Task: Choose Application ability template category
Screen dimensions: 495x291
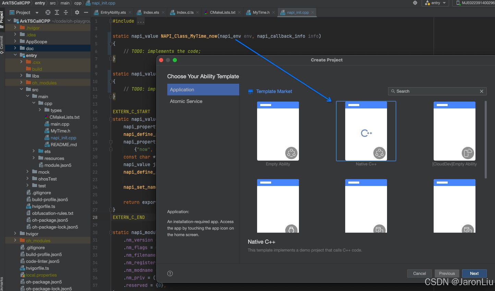Action: [x=203, y=90]
